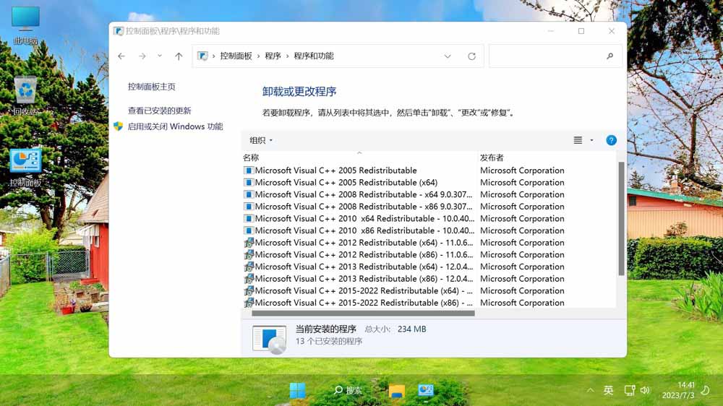Open the Windows Start button
The width and height of the screenshot is (723, 406).
click(x=297, y=390)
